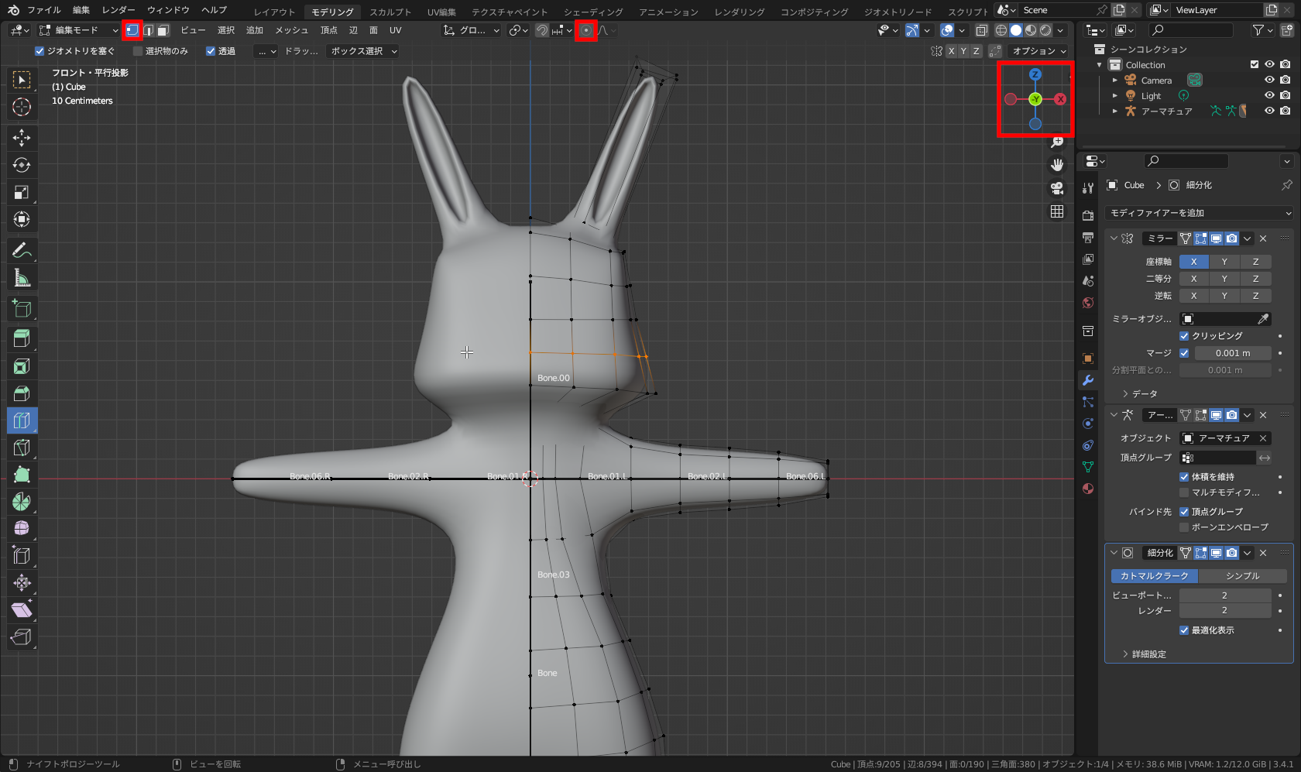This screenshot has width=1301, height=772.
Task: Switch to the Sculpt (スカルプト) workspace tab
Action: click(390, 12)
